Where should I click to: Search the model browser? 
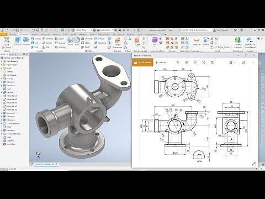tap(24, 54)
